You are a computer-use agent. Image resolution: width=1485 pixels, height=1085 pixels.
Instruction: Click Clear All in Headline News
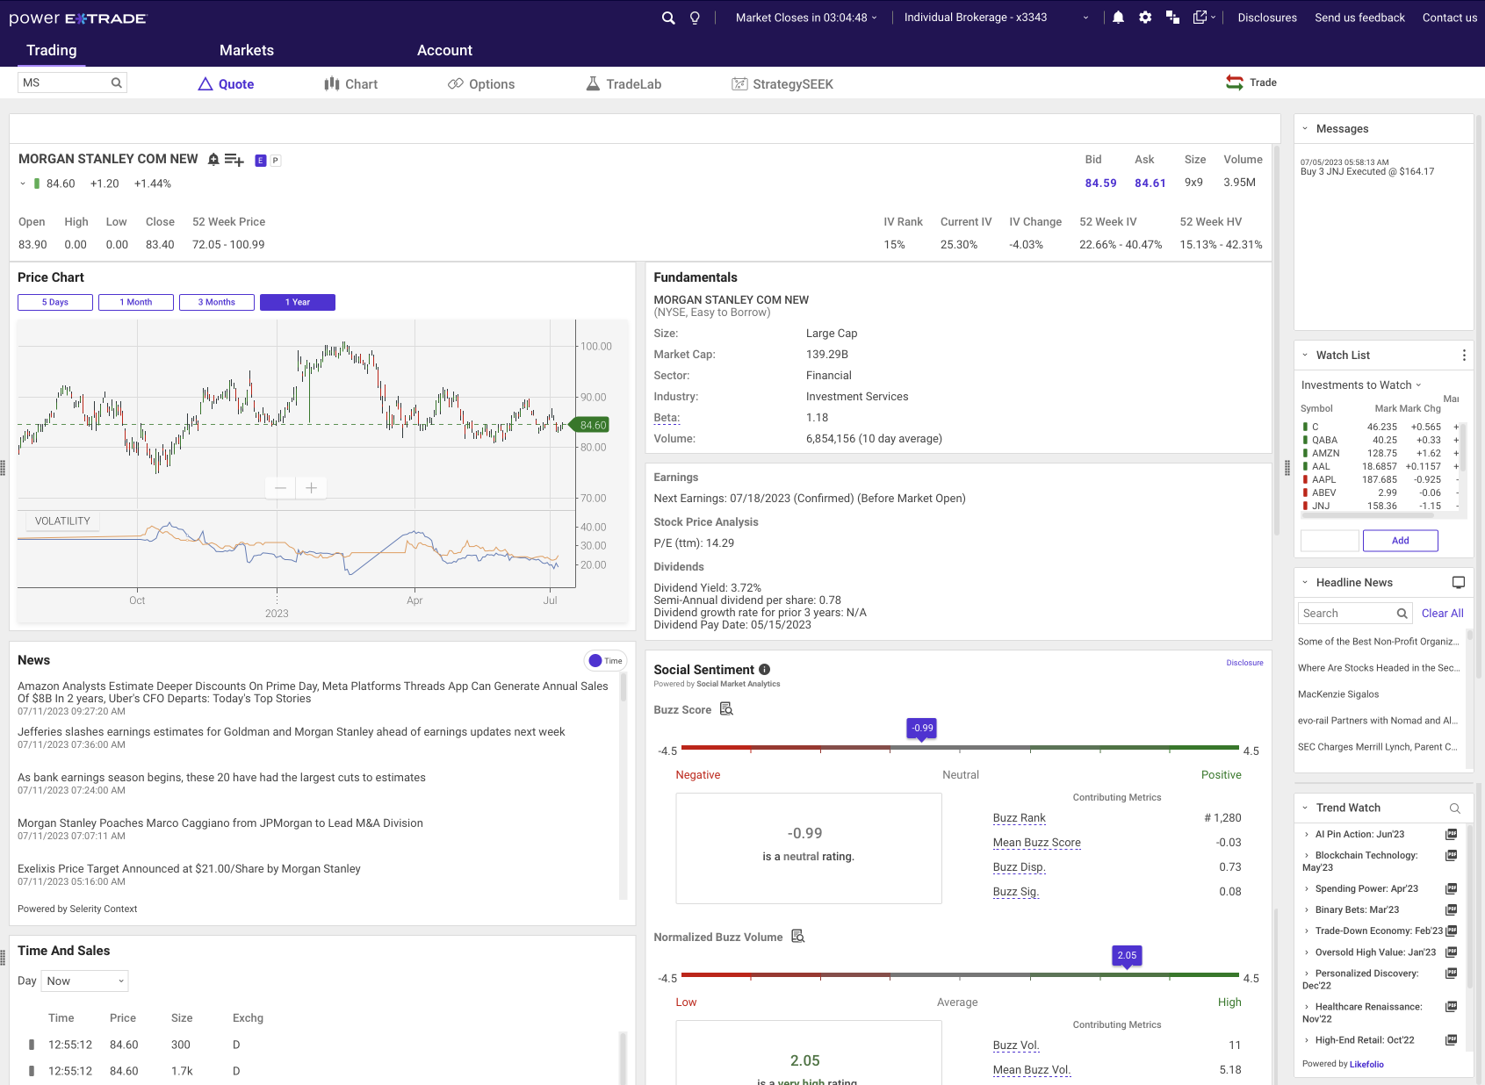click(x=1443, y=614)
